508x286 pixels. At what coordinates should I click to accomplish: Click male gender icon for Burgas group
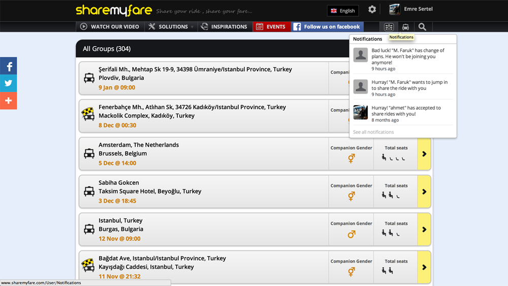pos(352,234)
